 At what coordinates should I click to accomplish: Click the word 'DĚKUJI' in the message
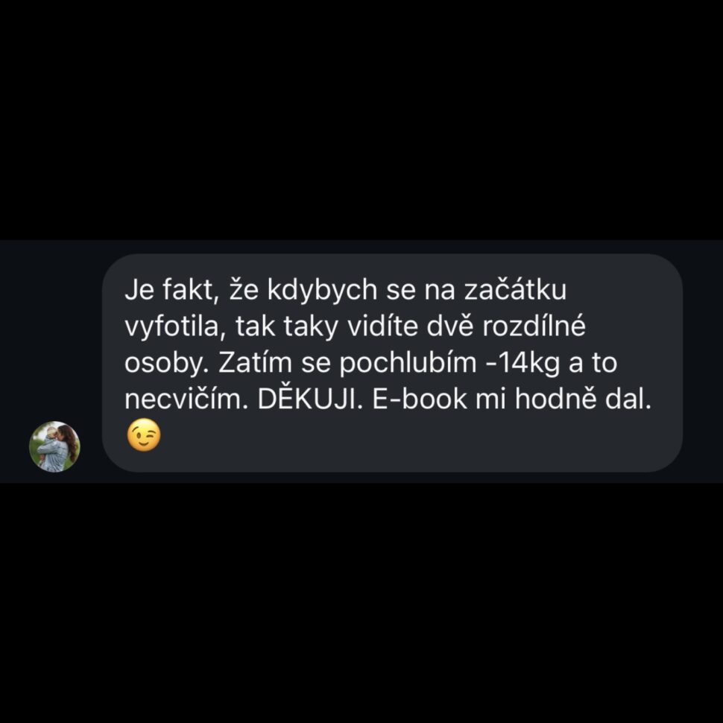tap(306, 400)
